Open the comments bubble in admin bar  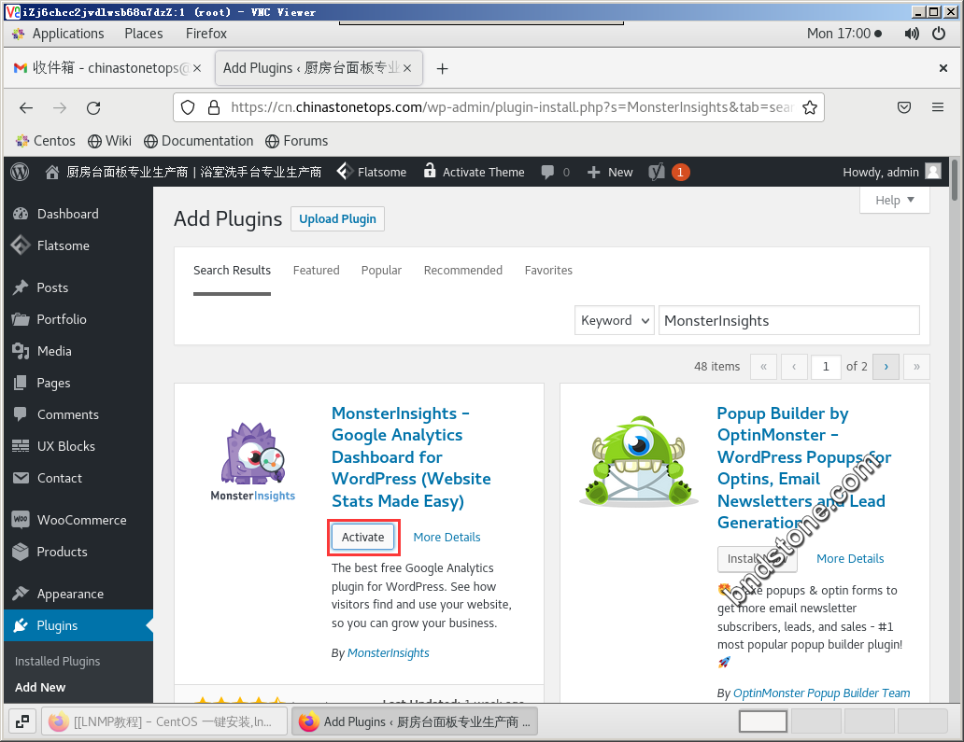(555, 172)
